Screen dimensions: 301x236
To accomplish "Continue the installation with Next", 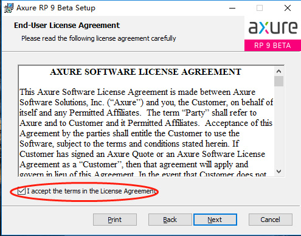I will [215, 220].
